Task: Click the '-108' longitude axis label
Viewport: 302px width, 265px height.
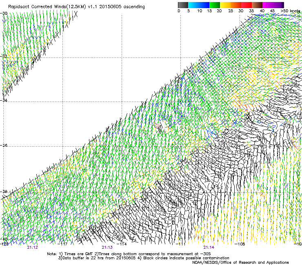Action: coord(240,244)
